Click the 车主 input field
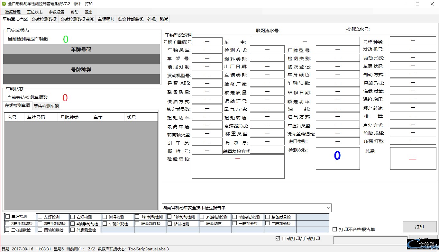 (x=305, y=41)
